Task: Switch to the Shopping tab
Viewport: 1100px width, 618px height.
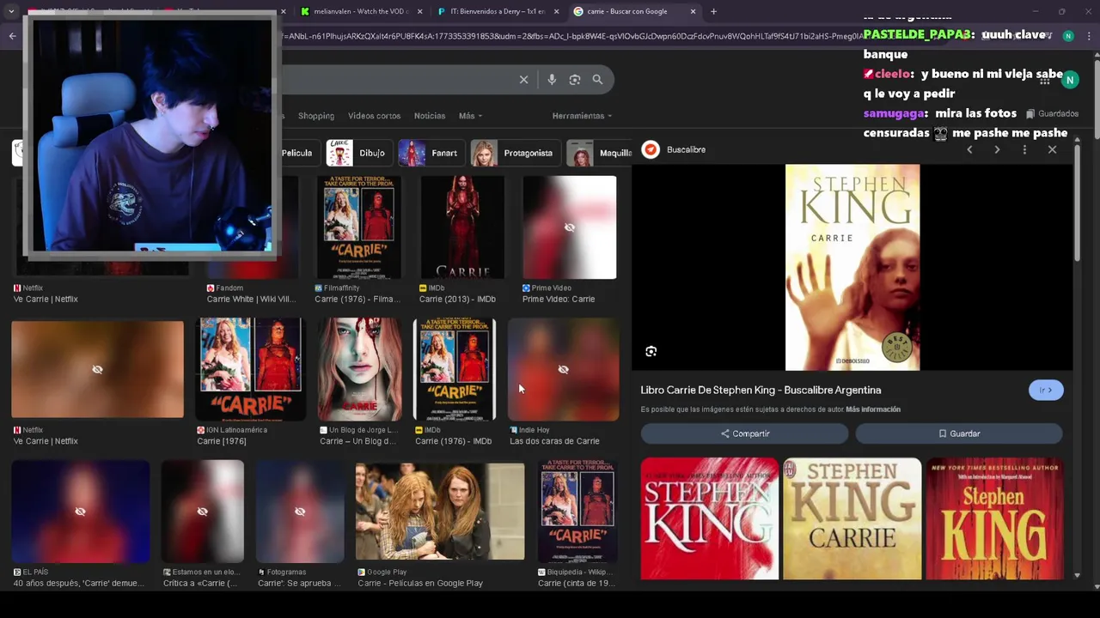Action: tap(316, 116)
